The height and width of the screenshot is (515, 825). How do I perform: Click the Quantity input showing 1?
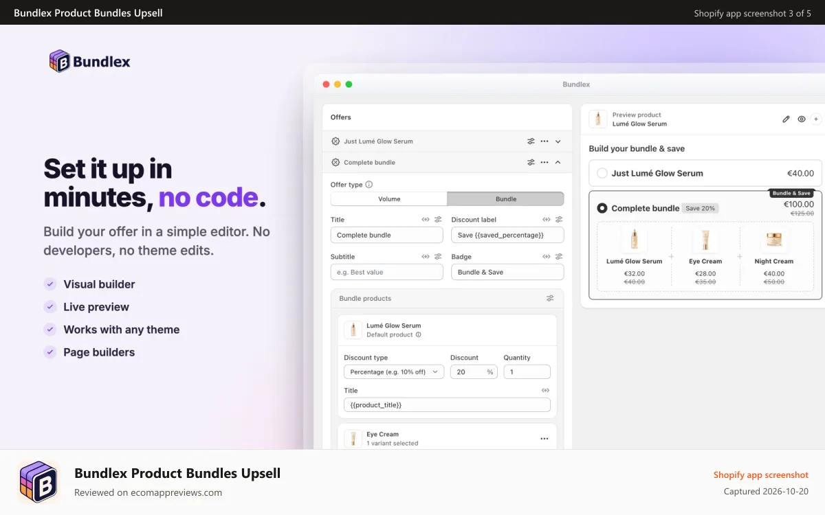527,372
